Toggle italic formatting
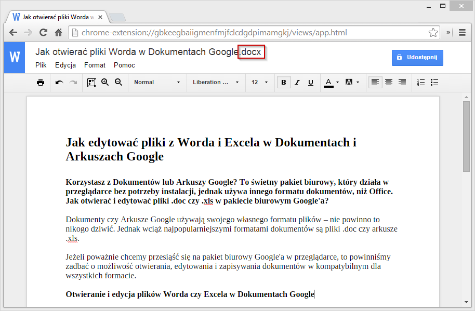 297,82
